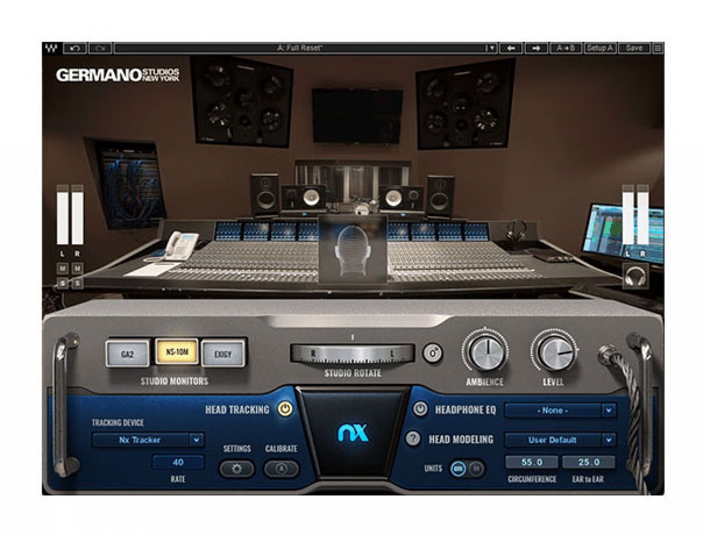Redo the last undone change

pyautogui.click(x=100, y=48)
